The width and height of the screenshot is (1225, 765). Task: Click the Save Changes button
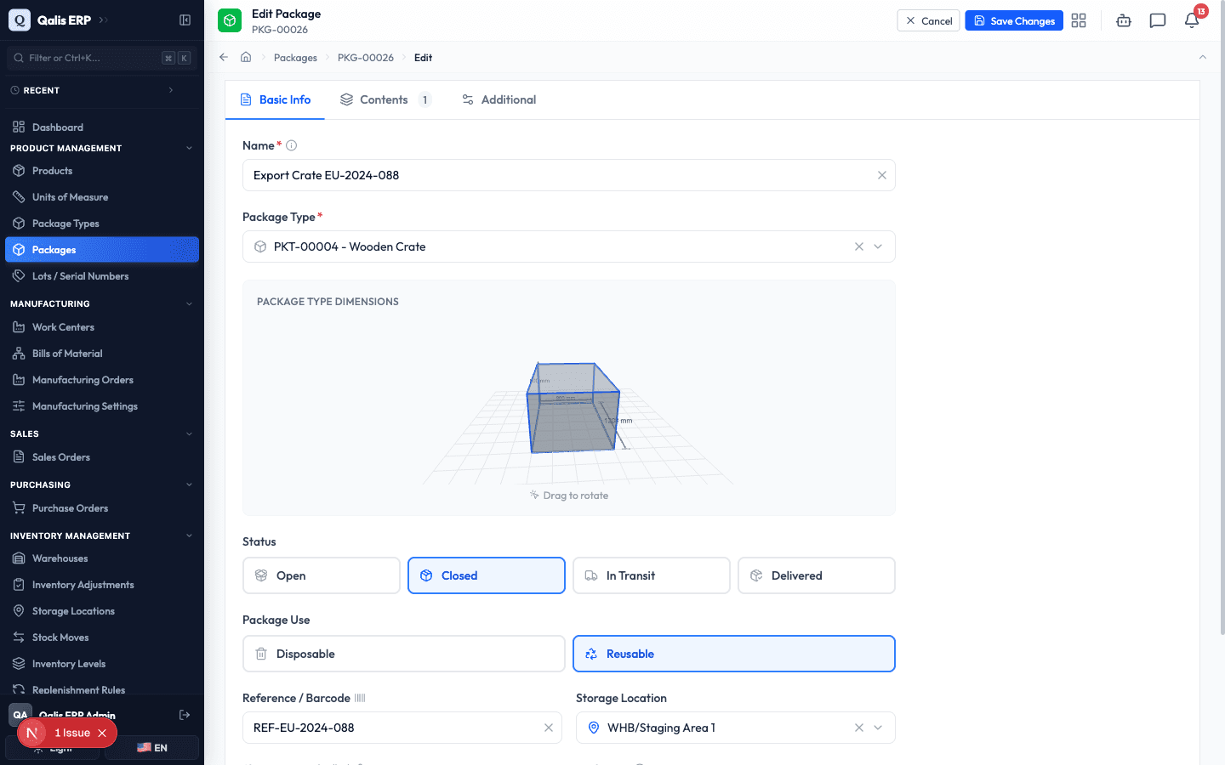[1014, 20]
